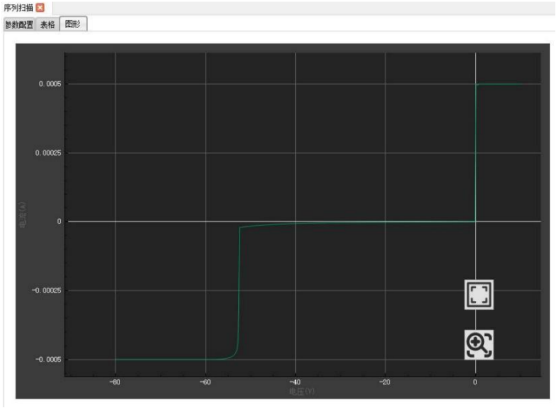This screenshot has height=408, width=556.
Task: Click the steep breakdown section of the green curve
Action: point(240,293)
